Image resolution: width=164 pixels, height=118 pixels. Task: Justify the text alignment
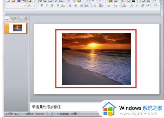pyautogui.click(x=86, y=5)
